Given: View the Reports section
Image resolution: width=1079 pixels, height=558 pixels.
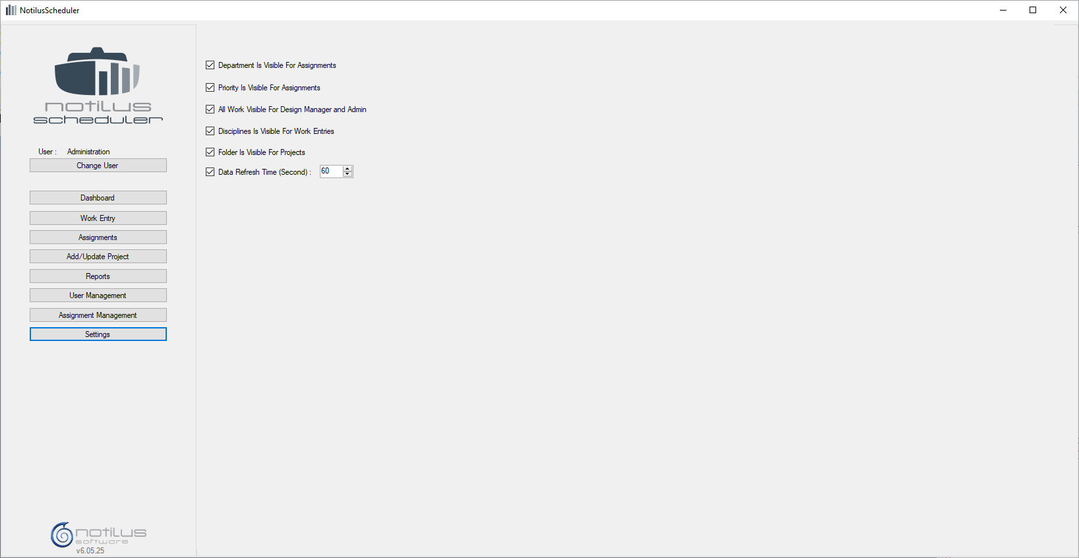Looking at the screenshot, I should pos(98,276).
